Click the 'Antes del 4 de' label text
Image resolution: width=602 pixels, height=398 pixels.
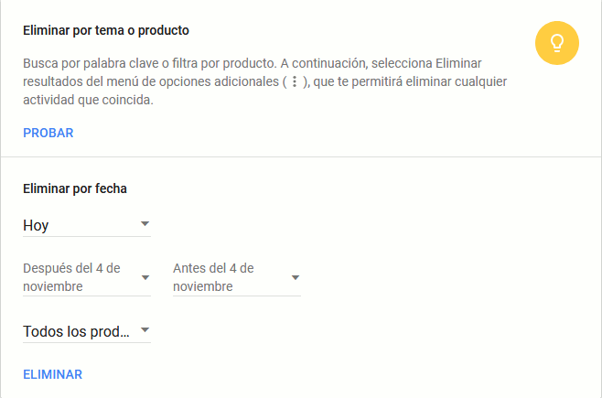[x=213, y=268]
